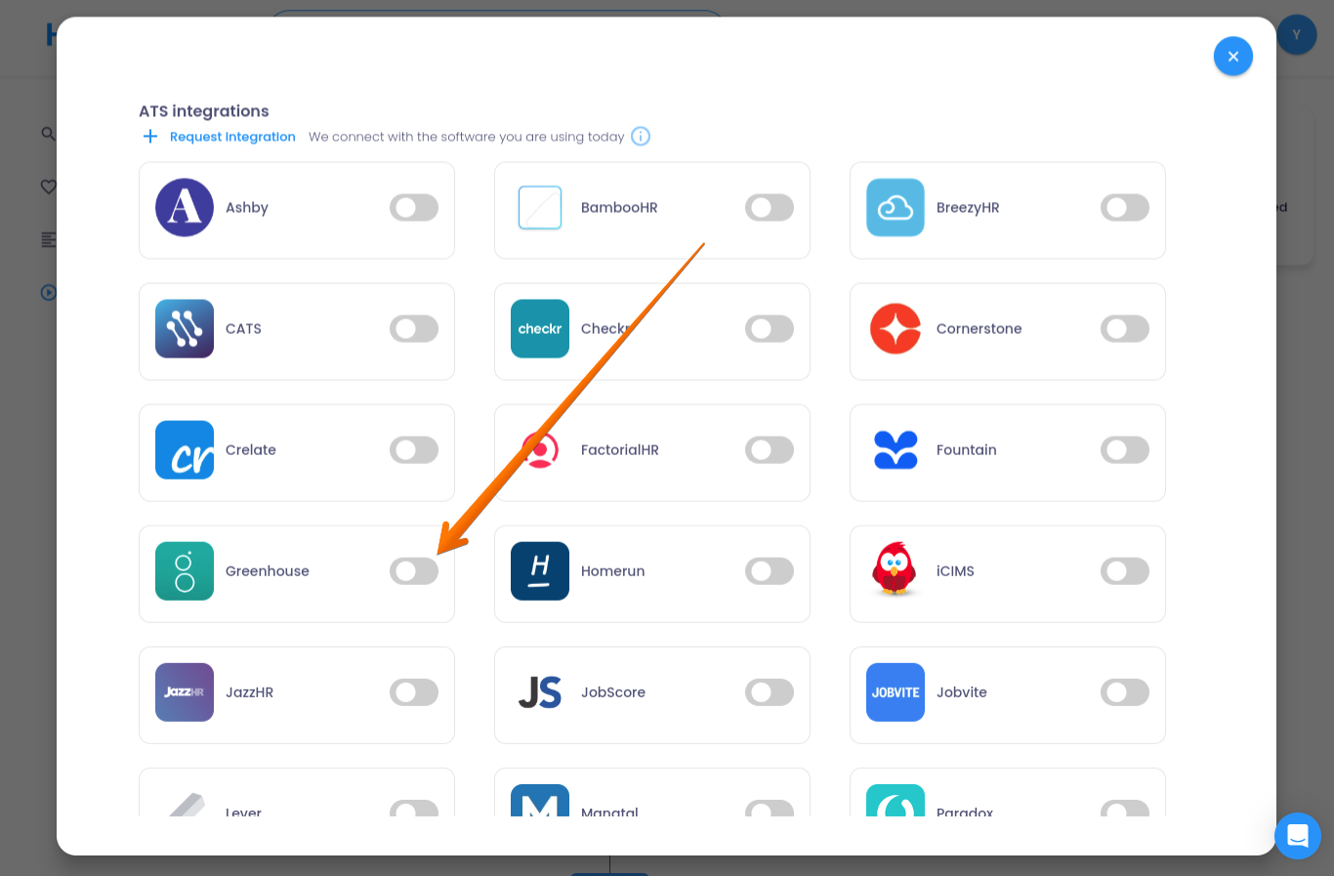Switch on the JazzHR integration
The image size is (1334, 876).
[x=414, y=692]
